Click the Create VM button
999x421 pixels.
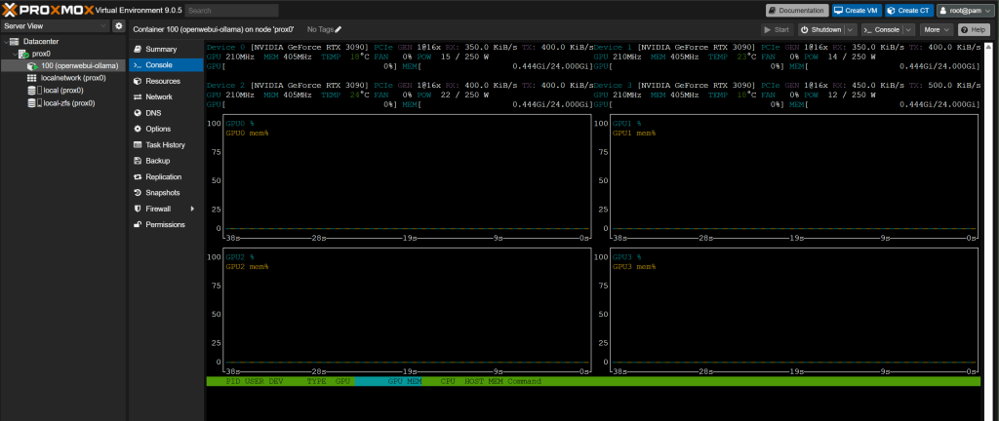857,11
